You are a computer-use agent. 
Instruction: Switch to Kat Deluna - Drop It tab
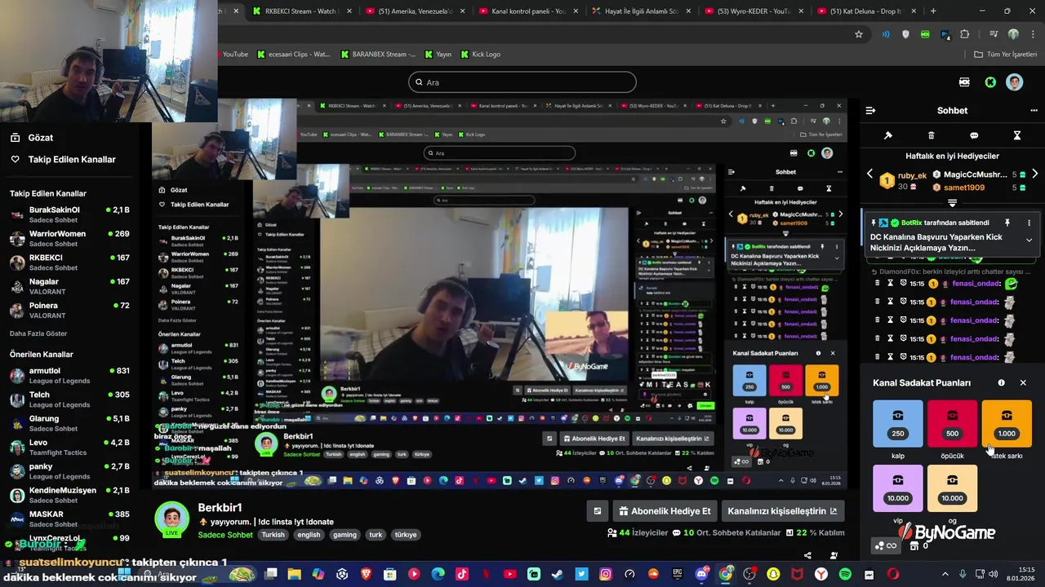[865, 11]
